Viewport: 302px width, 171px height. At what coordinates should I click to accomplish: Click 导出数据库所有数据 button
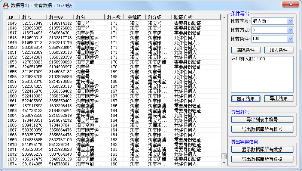pyautogui.click(x=262, y=159)
